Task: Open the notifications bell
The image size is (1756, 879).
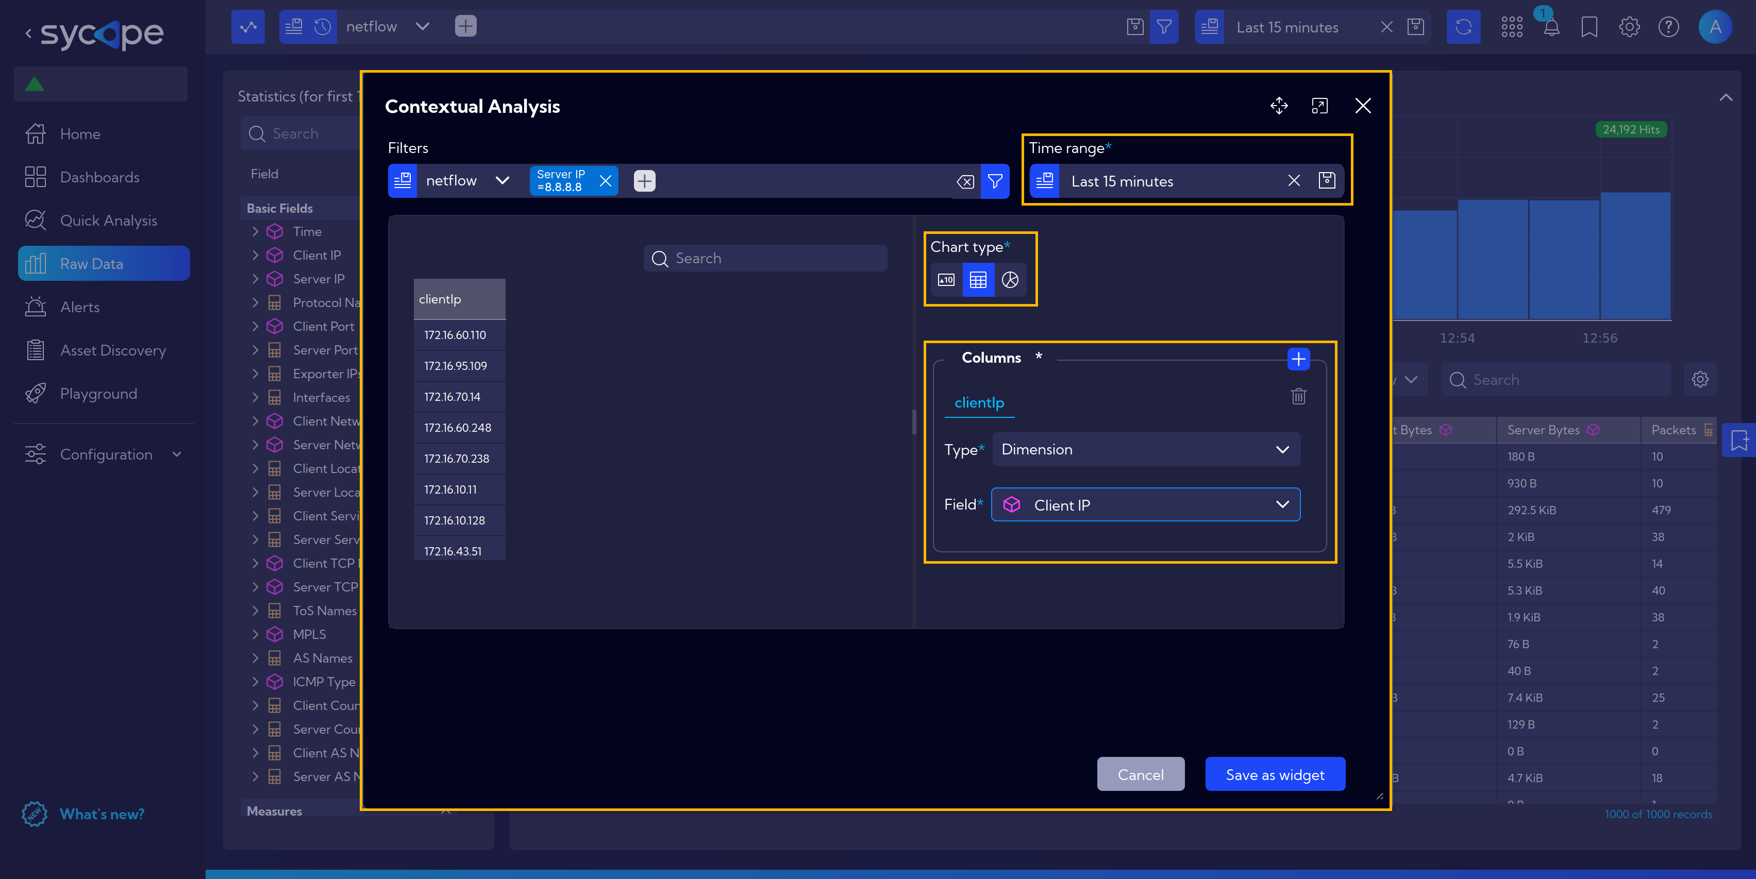Action: point(1551,27)
